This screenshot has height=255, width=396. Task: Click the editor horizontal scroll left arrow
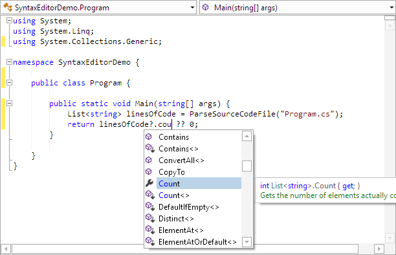coord(6,249)
